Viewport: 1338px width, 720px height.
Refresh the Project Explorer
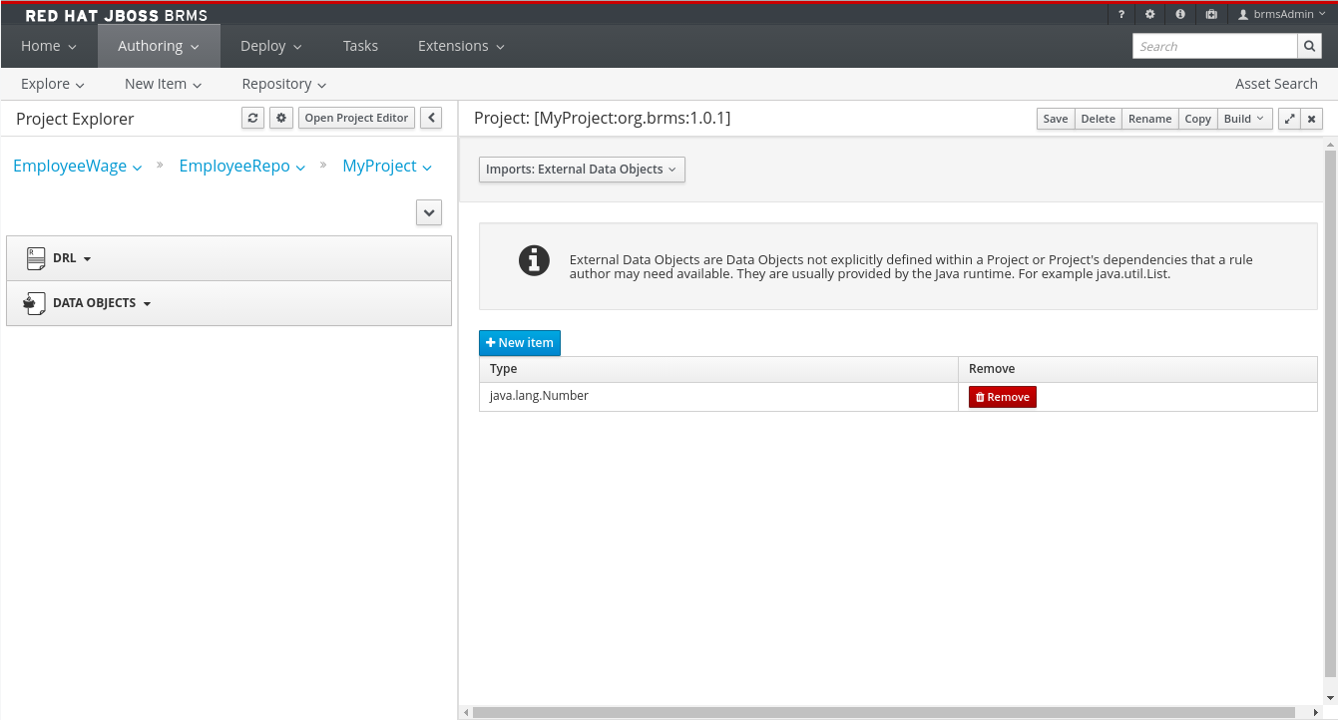[x=253, y=118]
